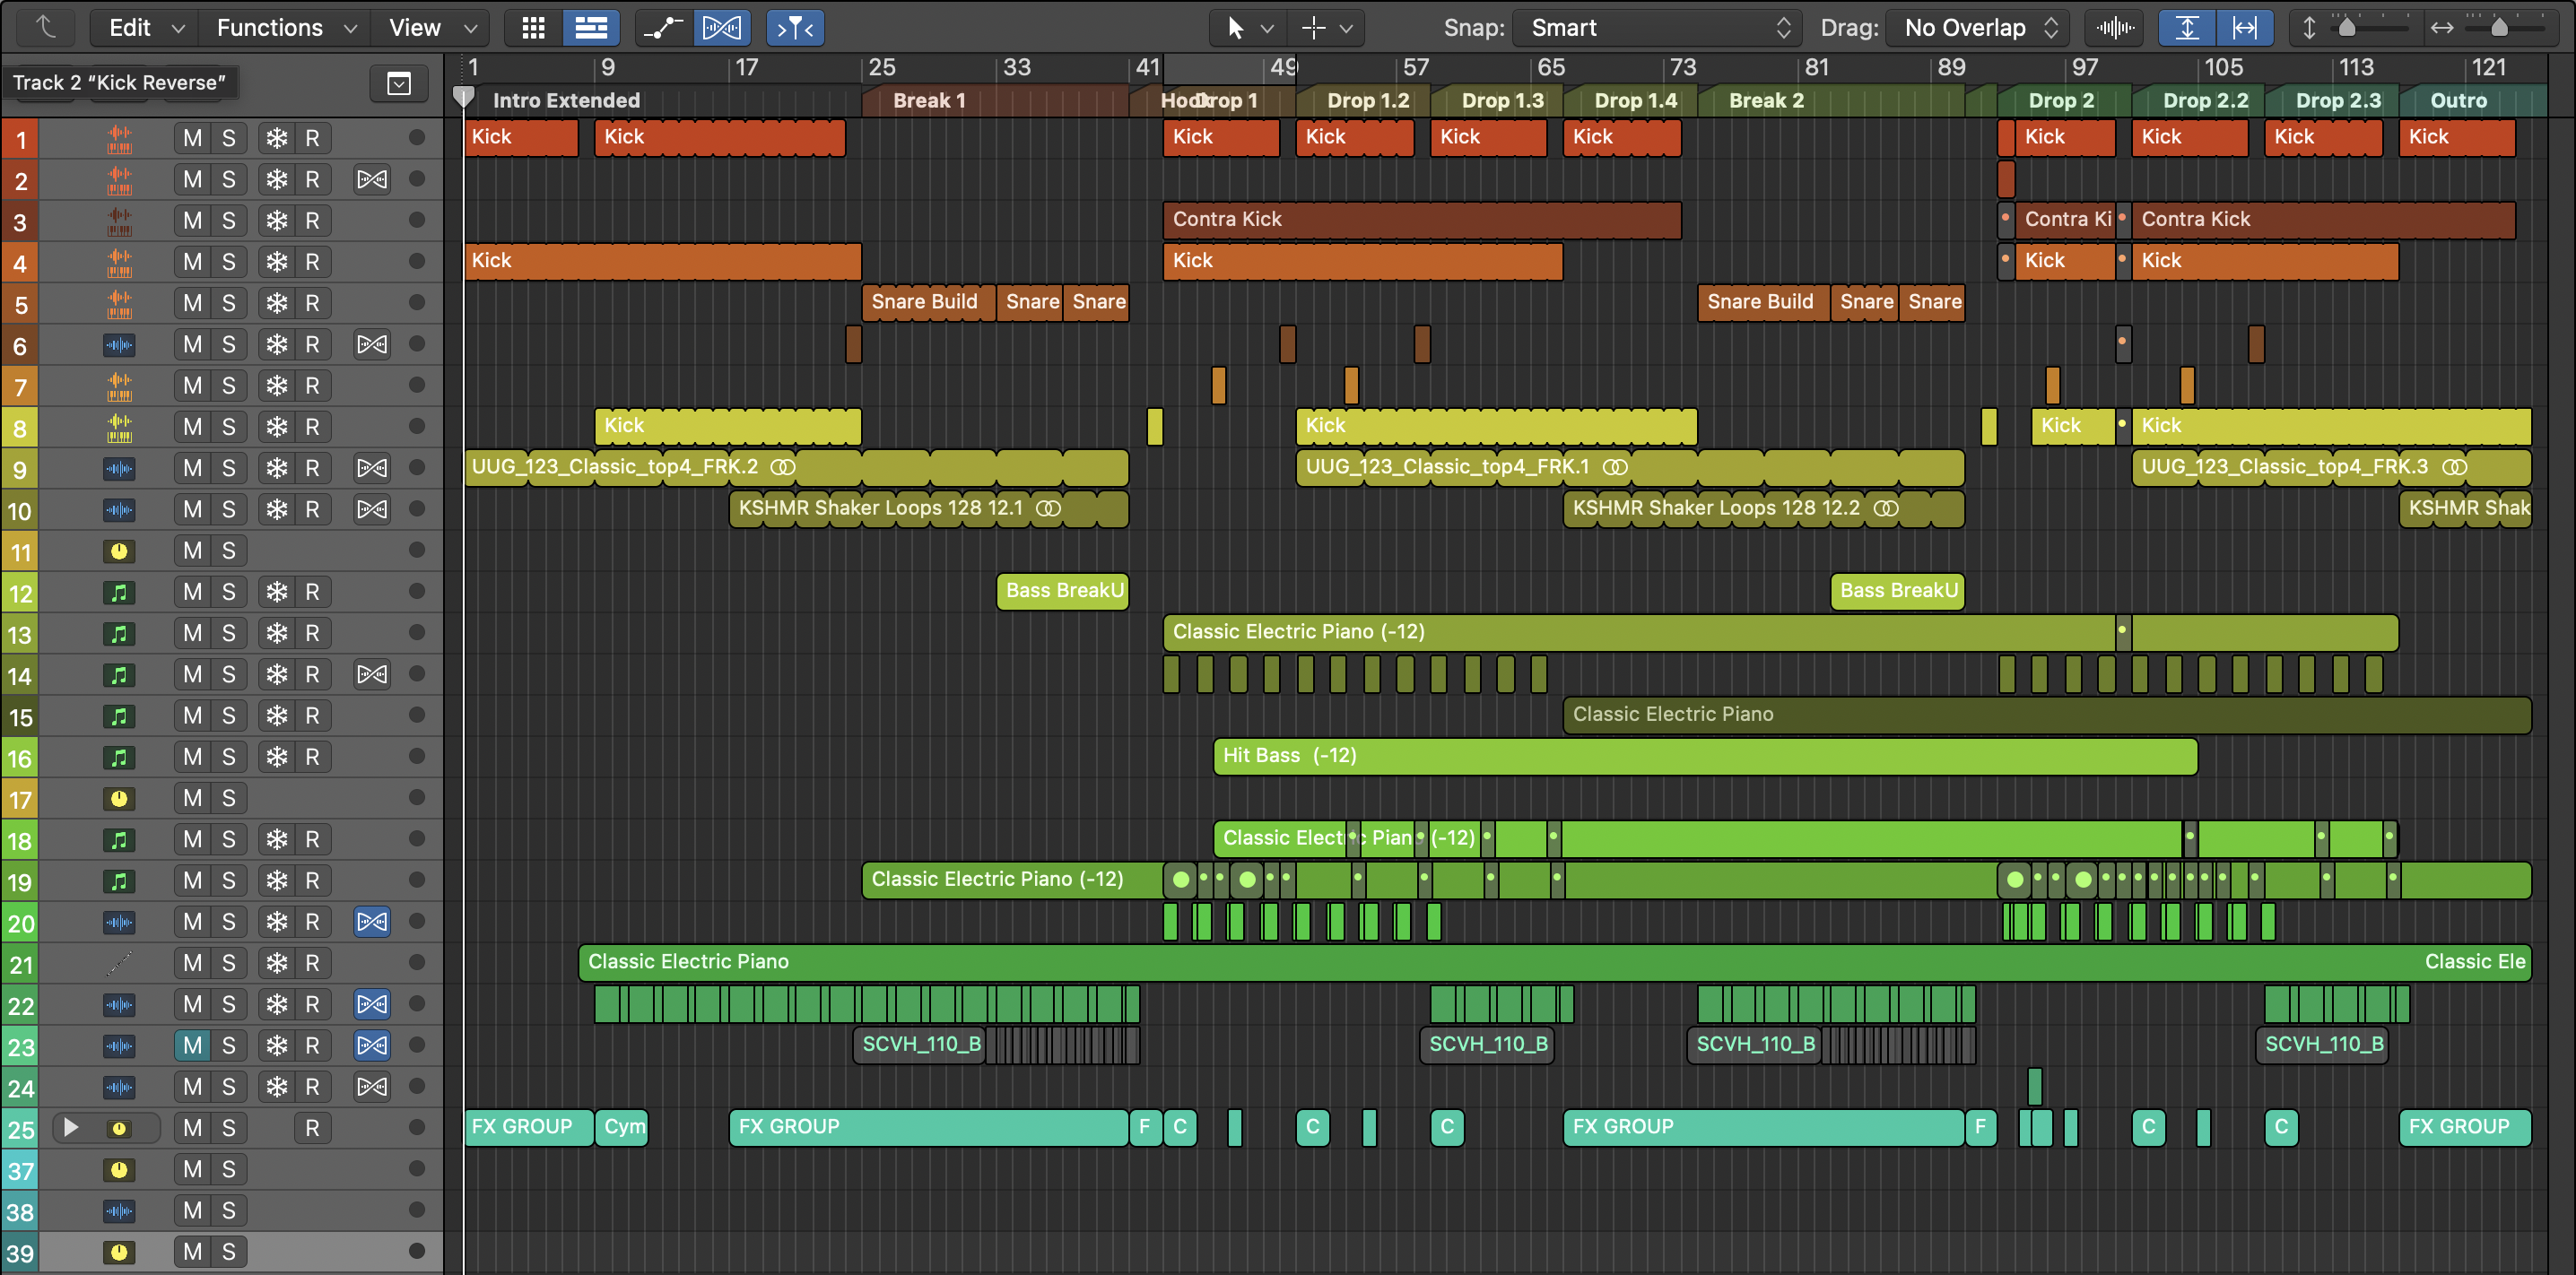Toggle the automation curve icon
The image size is (2576, 1275).
663,27
